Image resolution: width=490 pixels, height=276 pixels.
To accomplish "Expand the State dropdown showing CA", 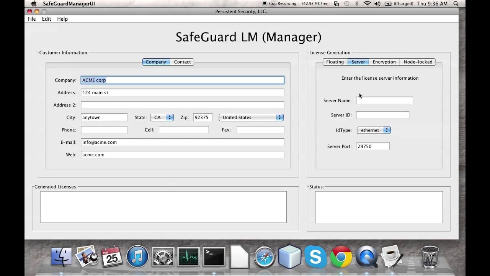I will click(x=162, y=117).
